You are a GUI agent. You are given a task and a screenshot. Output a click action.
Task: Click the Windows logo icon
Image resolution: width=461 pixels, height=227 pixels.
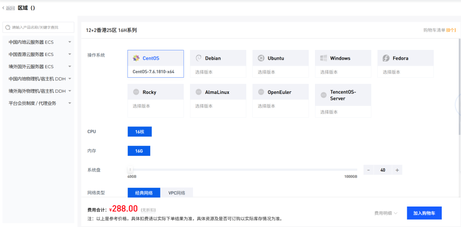pyautogui.click(x=324, y=58)
